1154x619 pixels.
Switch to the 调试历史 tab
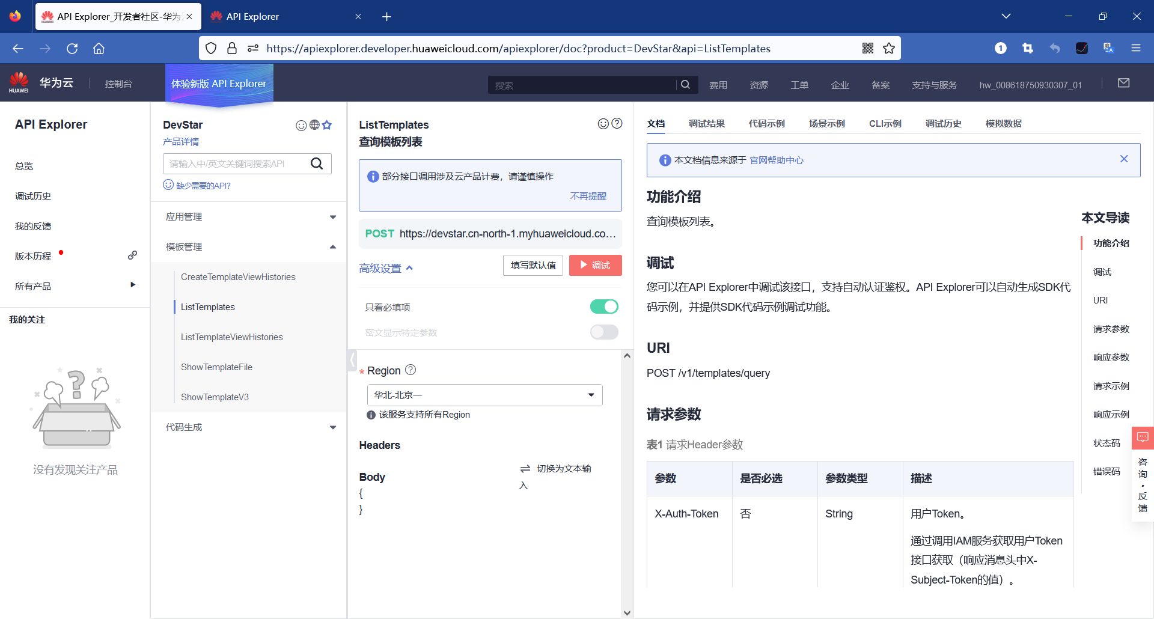click(944, 124)
